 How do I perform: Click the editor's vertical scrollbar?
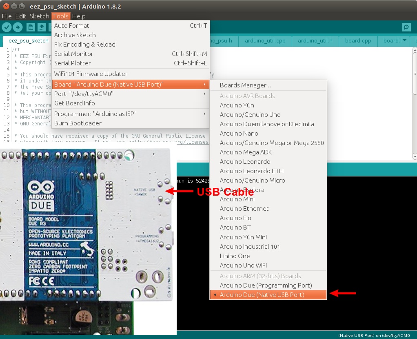click(415, 104)
